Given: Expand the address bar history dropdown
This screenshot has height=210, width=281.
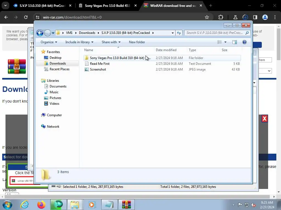Looking at the screenshot, I should click(173, 33).
